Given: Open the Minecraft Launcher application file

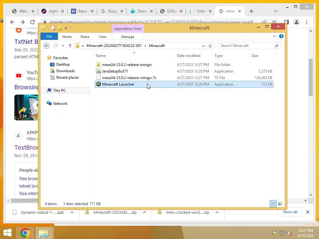Looking at the screenshot, I should [184, 84].
